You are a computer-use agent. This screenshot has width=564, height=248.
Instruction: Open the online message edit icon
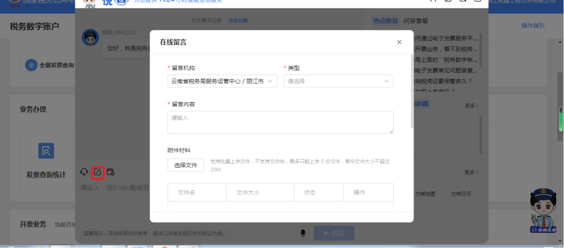point(98,172)
